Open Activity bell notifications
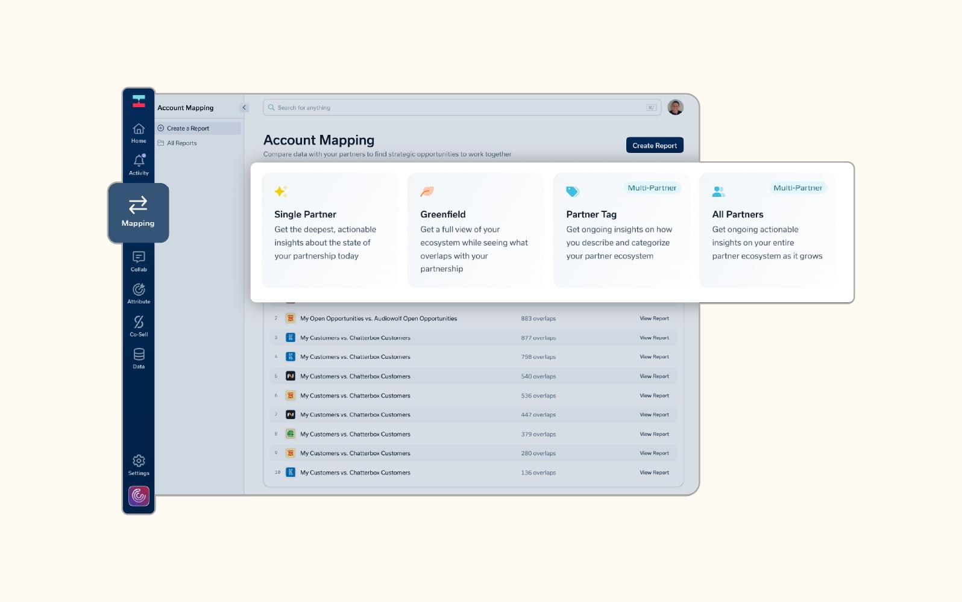Image resolution: width=962 pixels, height=602 pixels. [x=139, y=164]
